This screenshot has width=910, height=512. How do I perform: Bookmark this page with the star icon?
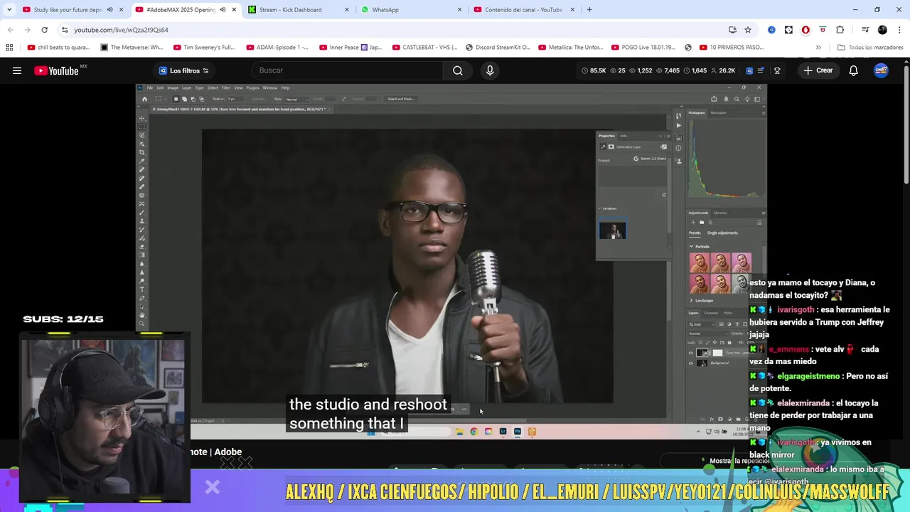coord(748,30)
